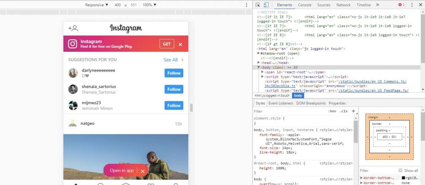Activate the inspect element picker icon

coord(258,5)
